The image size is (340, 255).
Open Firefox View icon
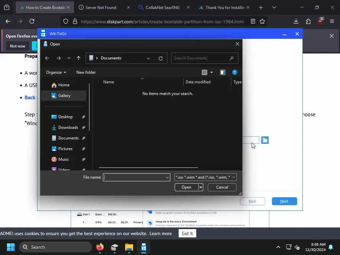7,8
